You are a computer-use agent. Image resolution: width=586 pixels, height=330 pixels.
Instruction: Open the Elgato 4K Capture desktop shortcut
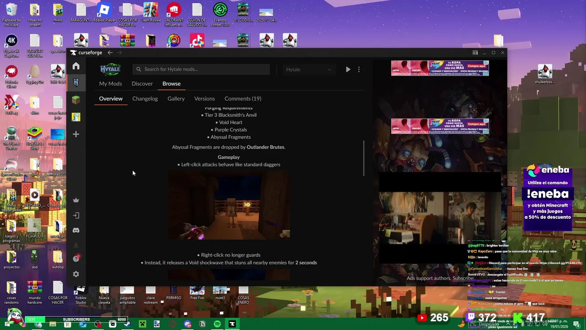tap(11, 46)
